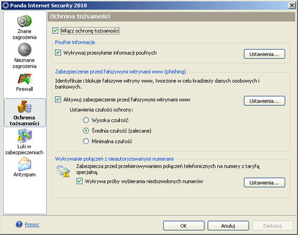
Task: Toggle the Włącz ochronę tożsamości checkbox
Action: pyautogui.click(x=55, y=30)
